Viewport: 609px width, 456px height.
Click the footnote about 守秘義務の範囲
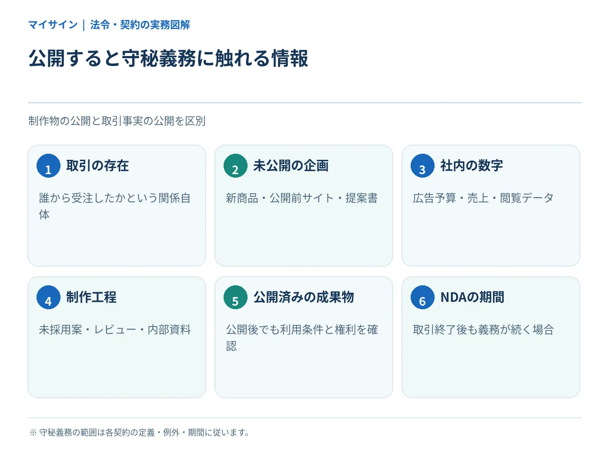[x=139, y=433]
